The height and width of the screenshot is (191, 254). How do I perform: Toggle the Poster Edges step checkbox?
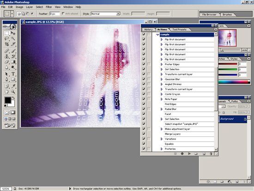click(x=144, y=64)
